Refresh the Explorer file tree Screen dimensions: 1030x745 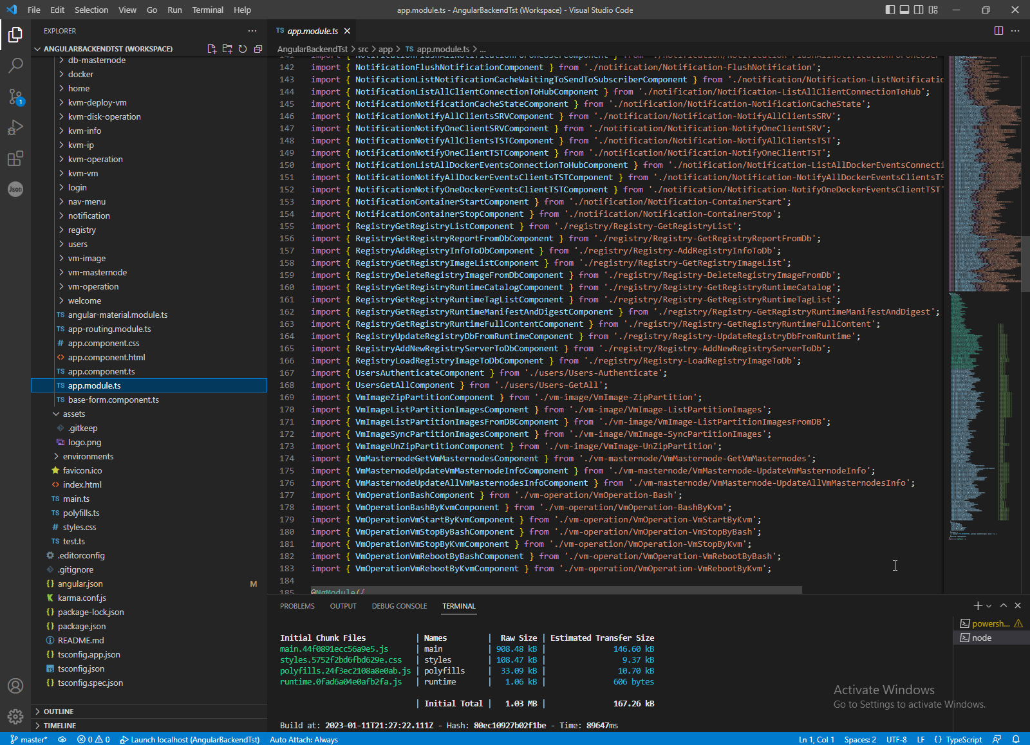point(243,48)
